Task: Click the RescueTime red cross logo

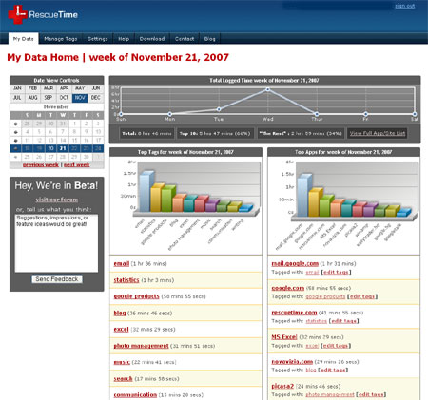Action: [17, 14]
